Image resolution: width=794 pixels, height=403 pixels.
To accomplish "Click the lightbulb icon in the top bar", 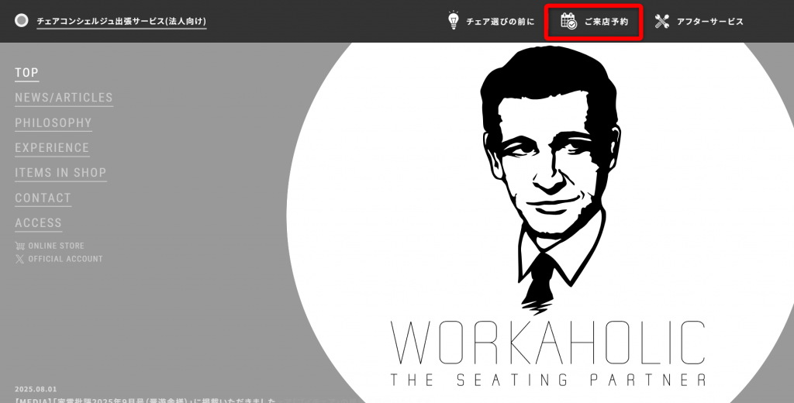I will [x=454, y=21].
